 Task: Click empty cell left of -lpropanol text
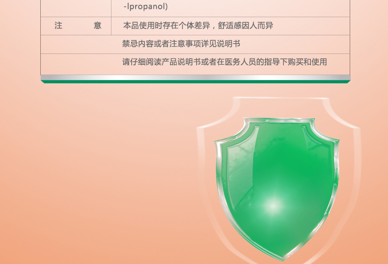tap(76, 8)
